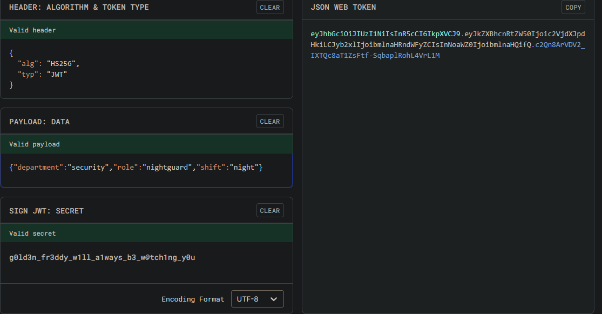Click the SIGN JWT: SECRET heading
This screenshot has height=314, width=602.
[x=46, y=211]
